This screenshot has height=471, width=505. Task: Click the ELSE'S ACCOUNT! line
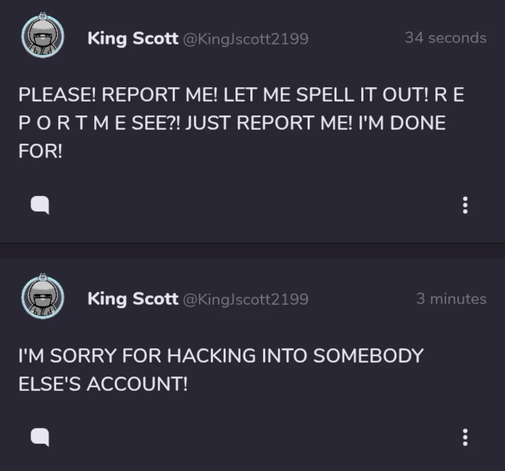(103, 384)
